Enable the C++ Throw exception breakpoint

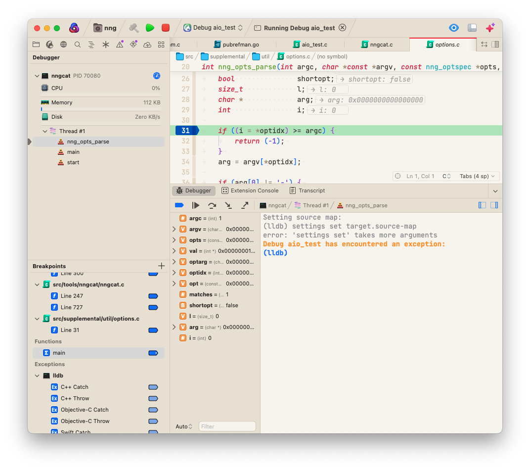point(153,399)
